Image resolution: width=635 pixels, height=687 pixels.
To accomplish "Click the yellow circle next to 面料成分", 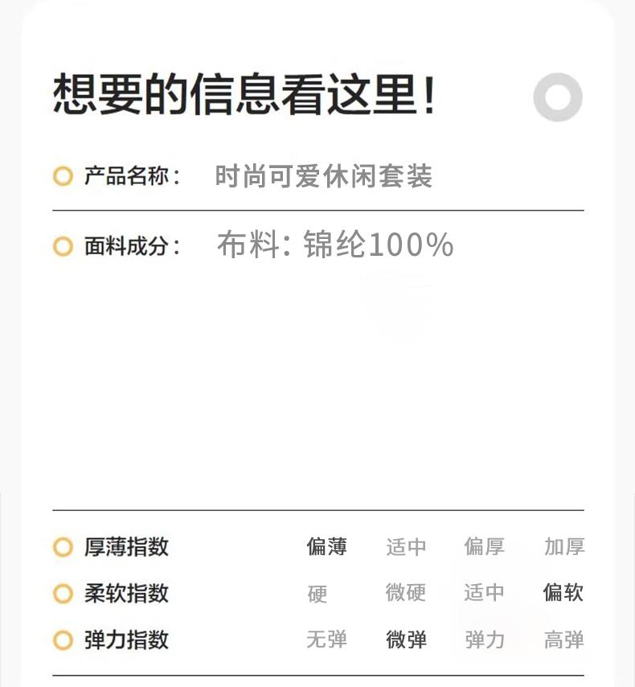I will click(63, 246).
